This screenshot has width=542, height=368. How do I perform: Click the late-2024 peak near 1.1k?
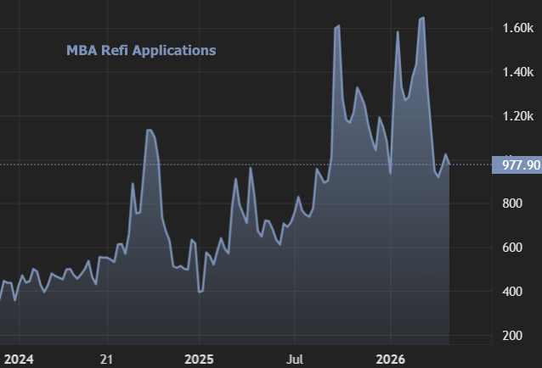tap(149, 130)
